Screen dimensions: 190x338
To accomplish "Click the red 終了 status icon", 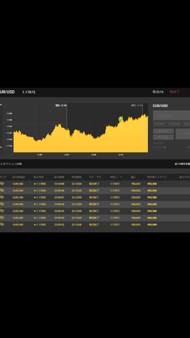I will pos(171,92).
